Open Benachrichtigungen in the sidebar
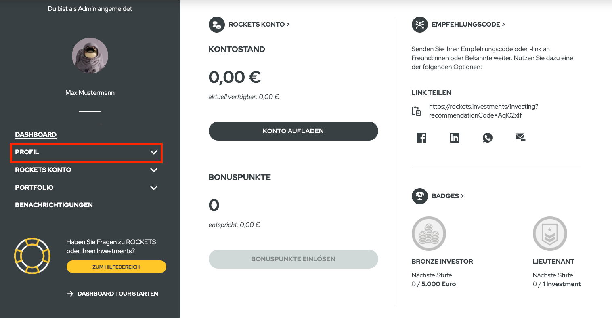Screen dimensions: 612x319 point(54,205)
